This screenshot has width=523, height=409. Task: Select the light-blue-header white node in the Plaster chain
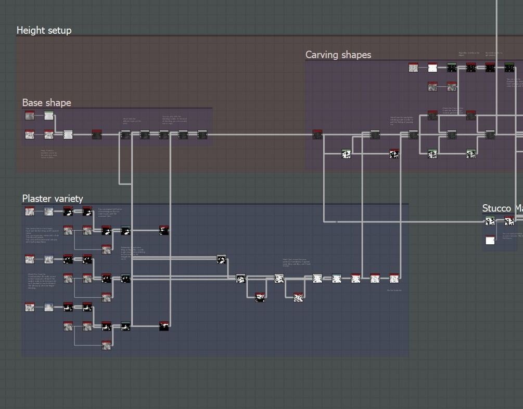337,278
